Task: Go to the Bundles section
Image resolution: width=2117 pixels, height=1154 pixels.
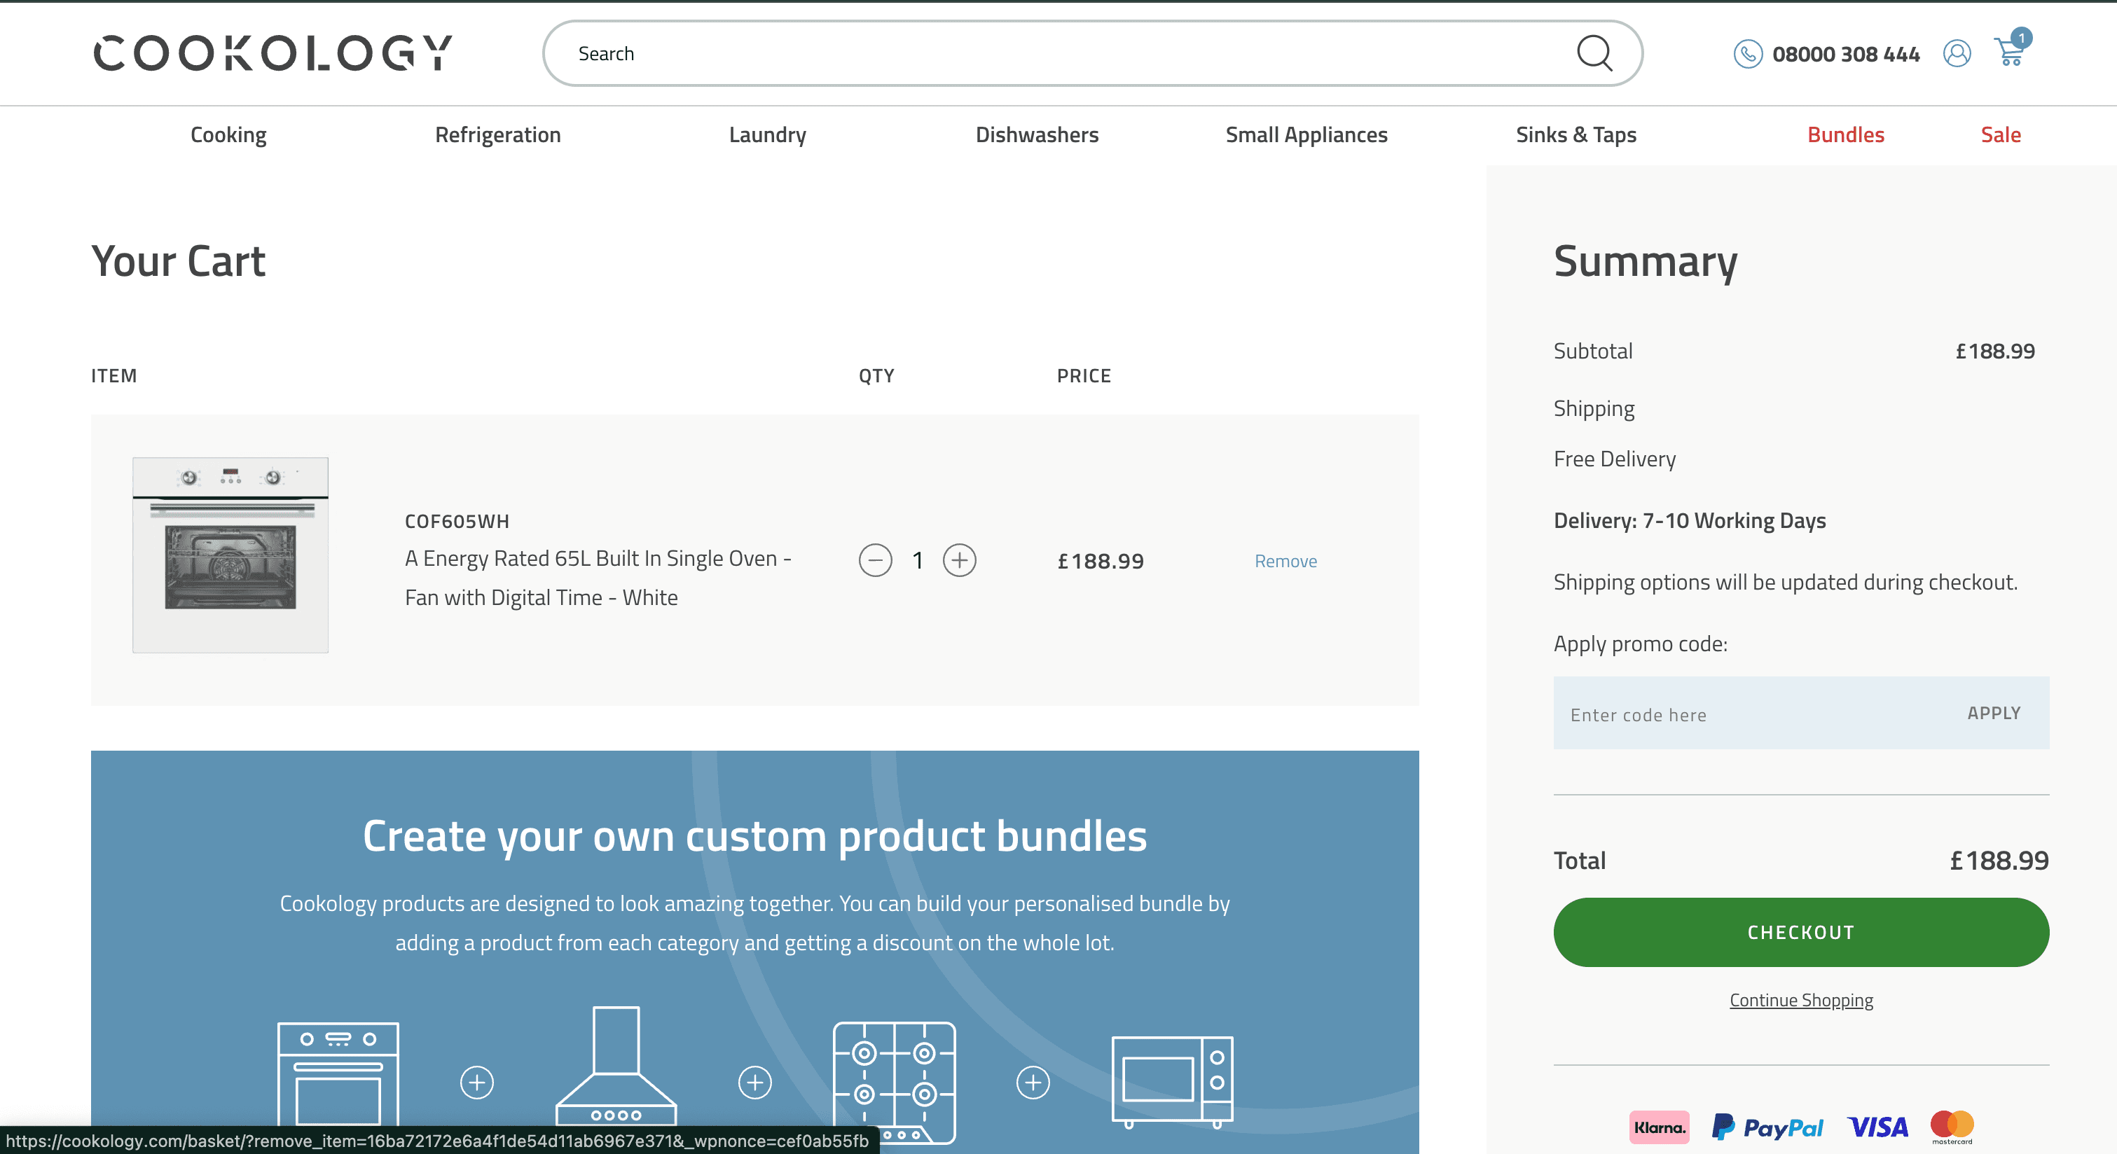Action: (x=1845, y=134)
